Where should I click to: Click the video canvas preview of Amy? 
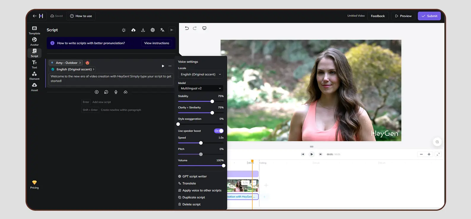(311, 90)
